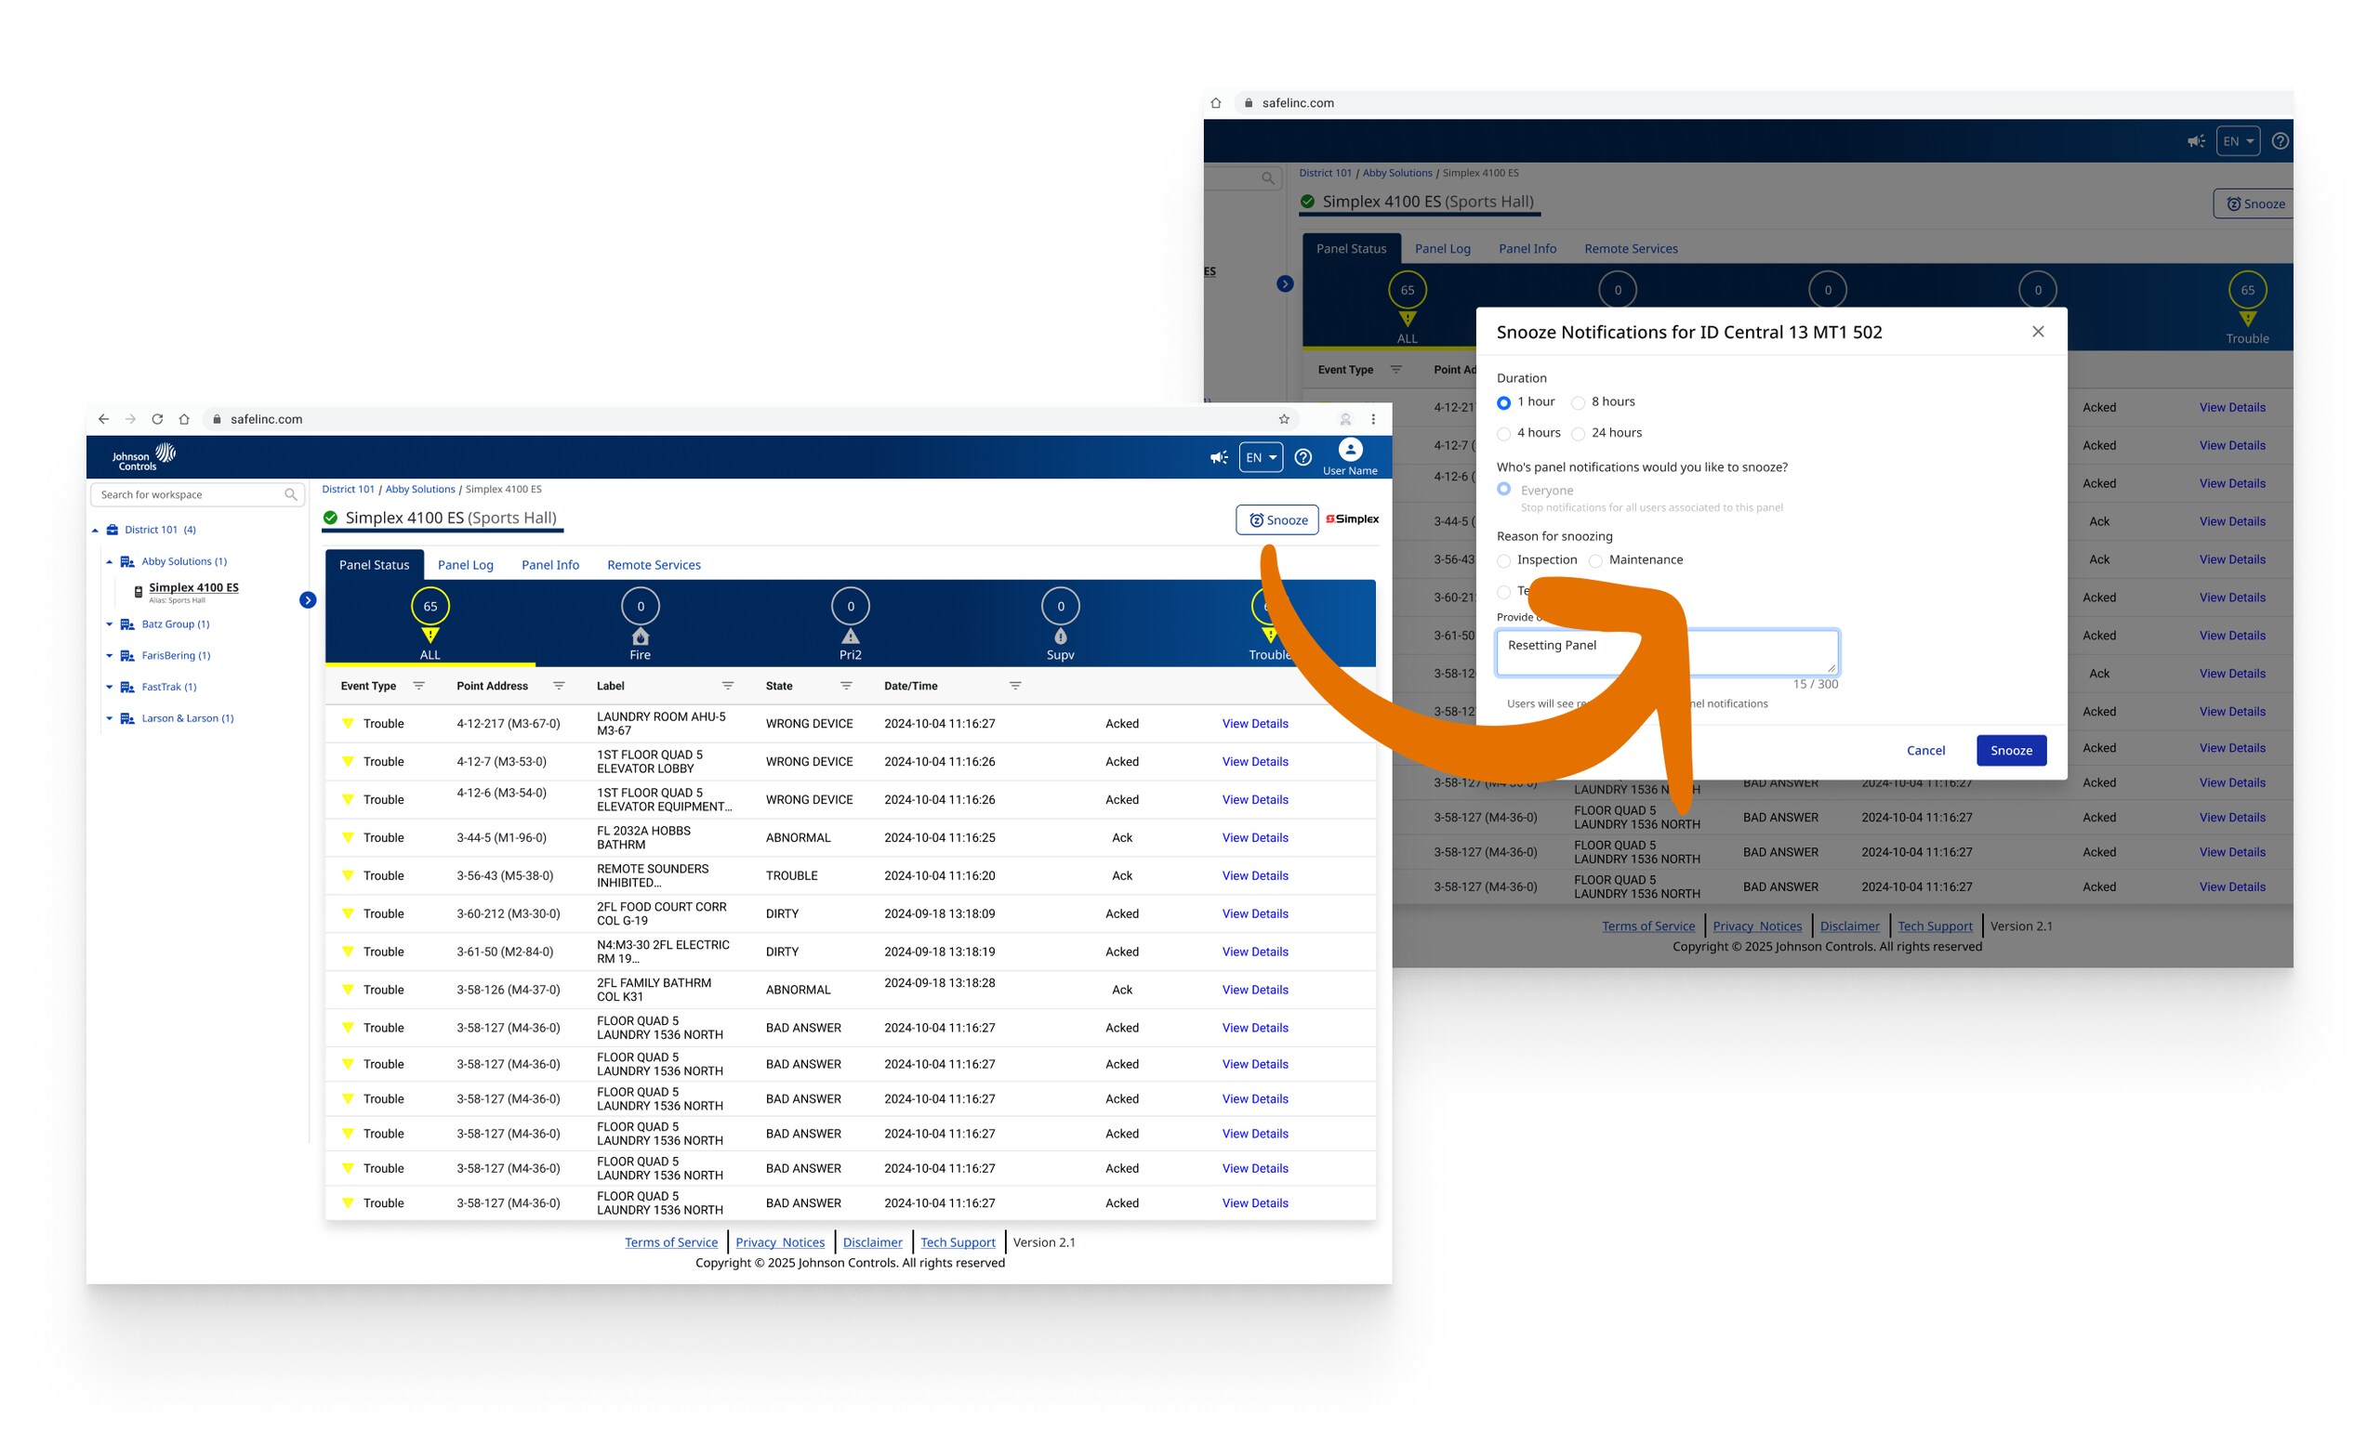Viewport: 2380px width, 1431px height.
Task: Open Remote Services tab in front window
Action: click(x=654, y=565)
